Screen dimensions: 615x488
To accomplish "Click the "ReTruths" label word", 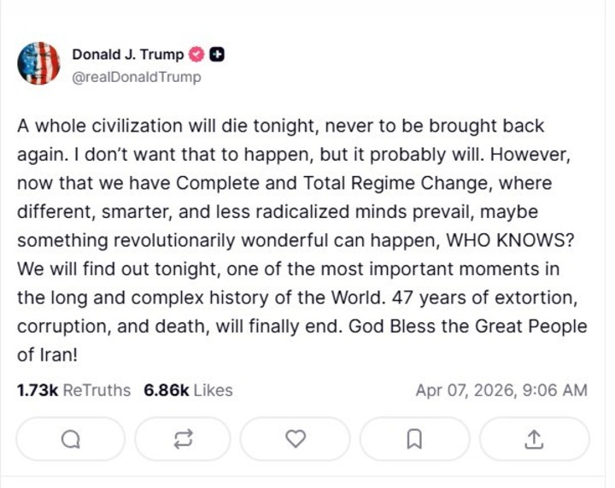I will [97, 390].
